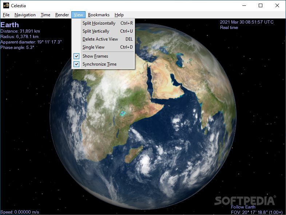Click the FOV readout
This screenshot has width=286, height=215.
257,212
